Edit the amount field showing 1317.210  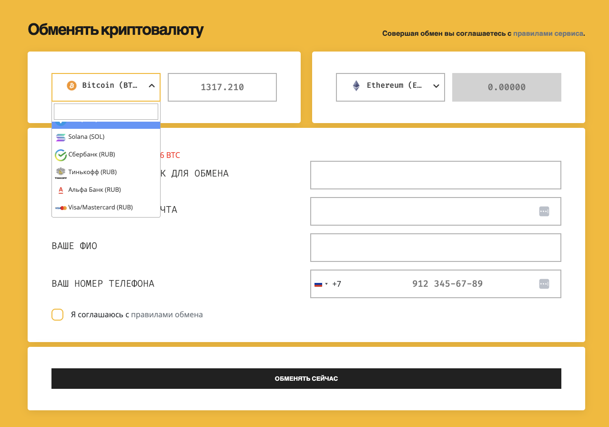coord(222,87)
